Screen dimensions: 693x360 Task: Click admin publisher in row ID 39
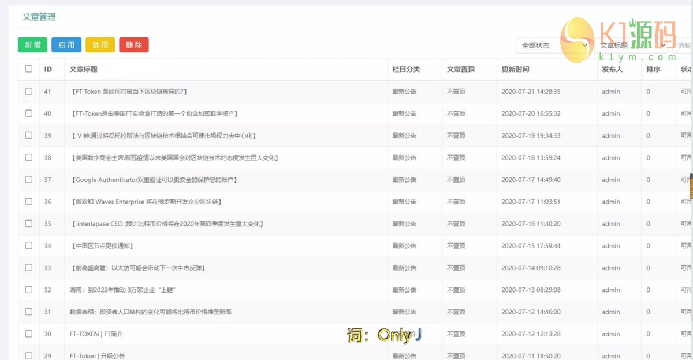pos(610,135)
